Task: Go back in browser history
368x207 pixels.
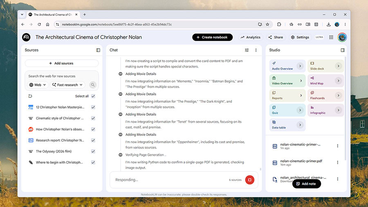Action: click(x=23, y=25)
